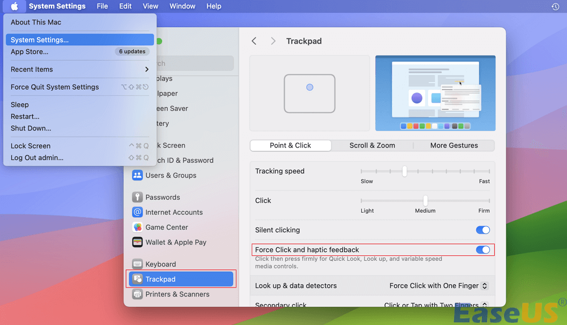Click the Internet Accounts @ icon
Image resolution: width=567 pixels, height=325 pixels.
tap(137, 212)
